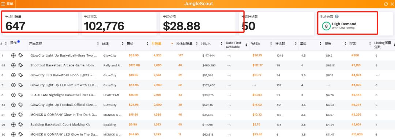This screenshot has height=139, width=395.
Task: Click the plus icon for GlowCity Light Up LED Rim Kit
Action: point(14,85)
